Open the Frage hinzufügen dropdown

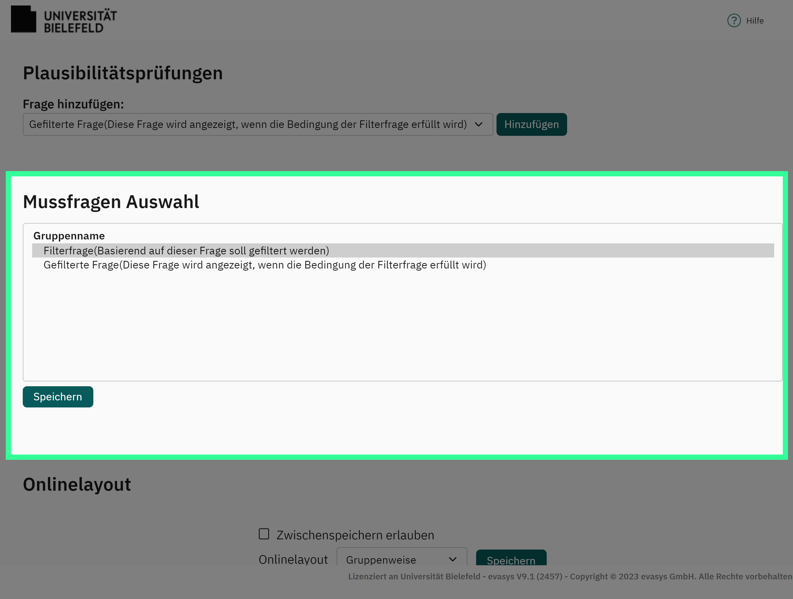pyautogui.click(x=258, y=125)
